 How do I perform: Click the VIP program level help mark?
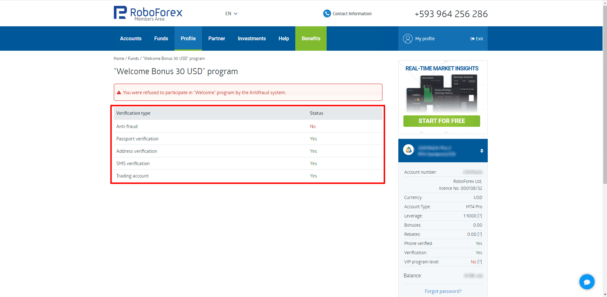(x=480, y=262)
